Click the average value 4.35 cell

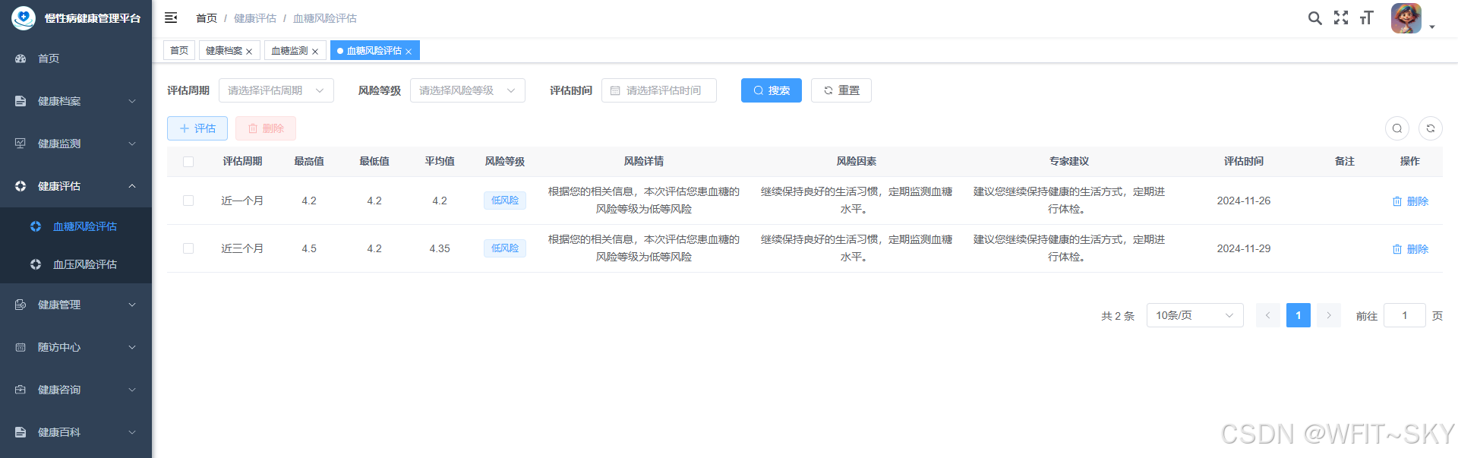(440, 248)
